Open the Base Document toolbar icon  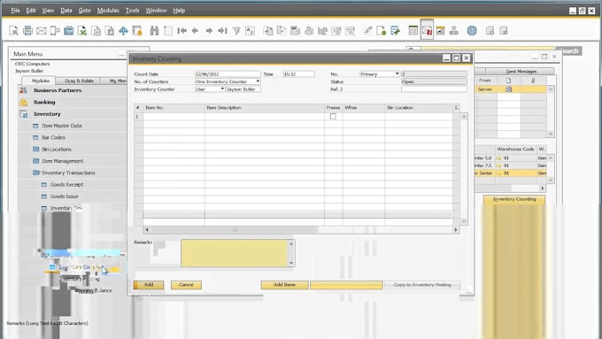(268, 31)
